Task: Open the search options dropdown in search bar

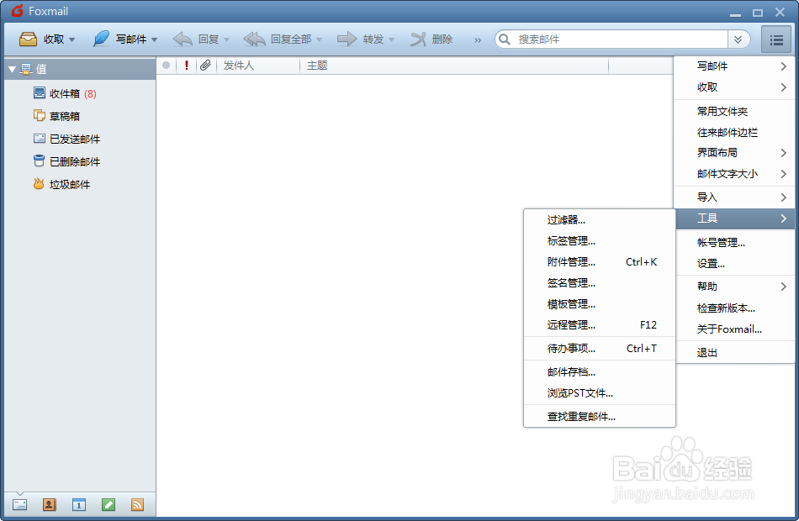Action: (x=739, y=39)
